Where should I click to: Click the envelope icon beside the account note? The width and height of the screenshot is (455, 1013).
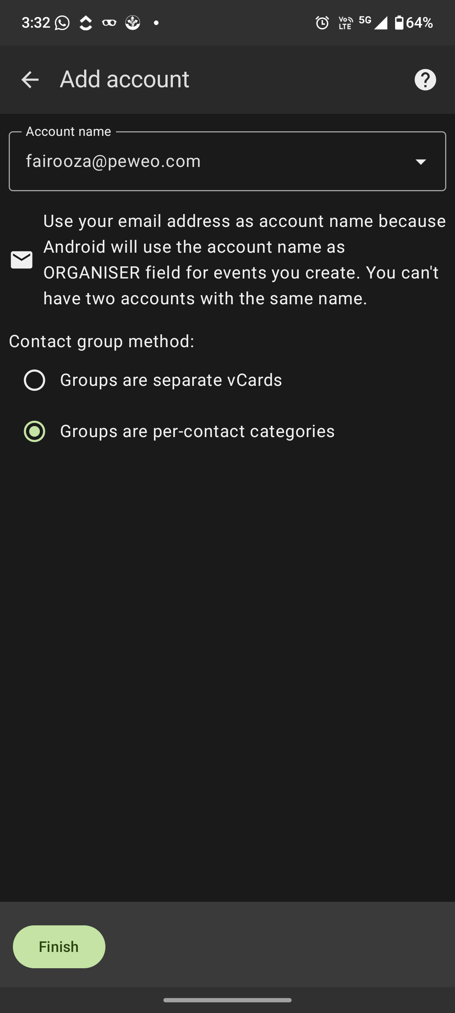22,259
